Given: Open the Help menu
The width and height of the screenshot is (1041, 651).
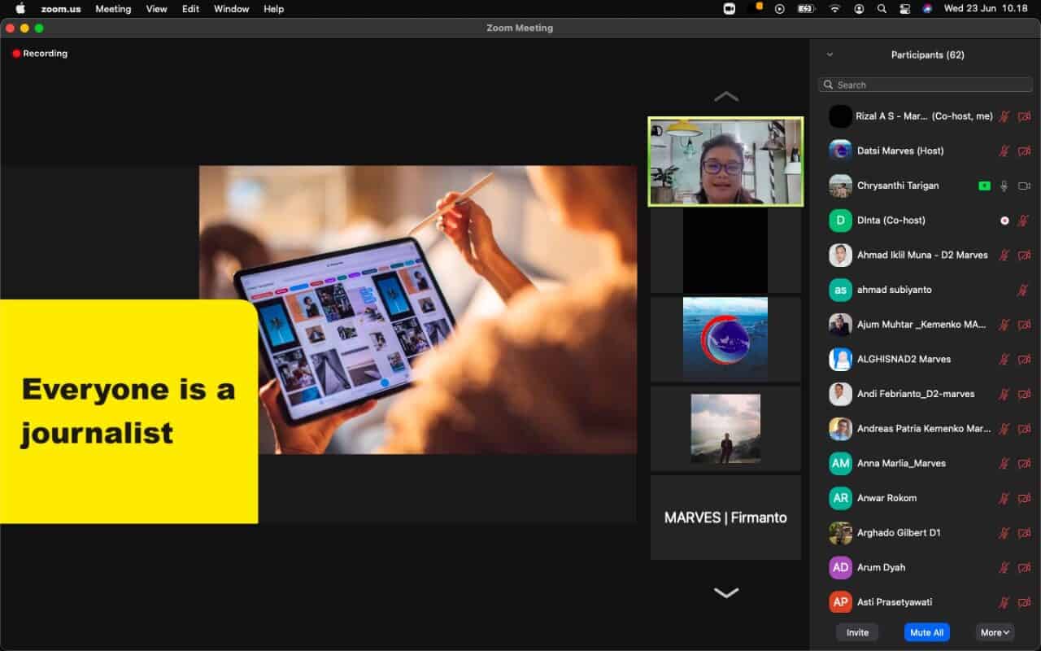Looking at the screenshot, I should pyautogui.click(x=274, y=9).
